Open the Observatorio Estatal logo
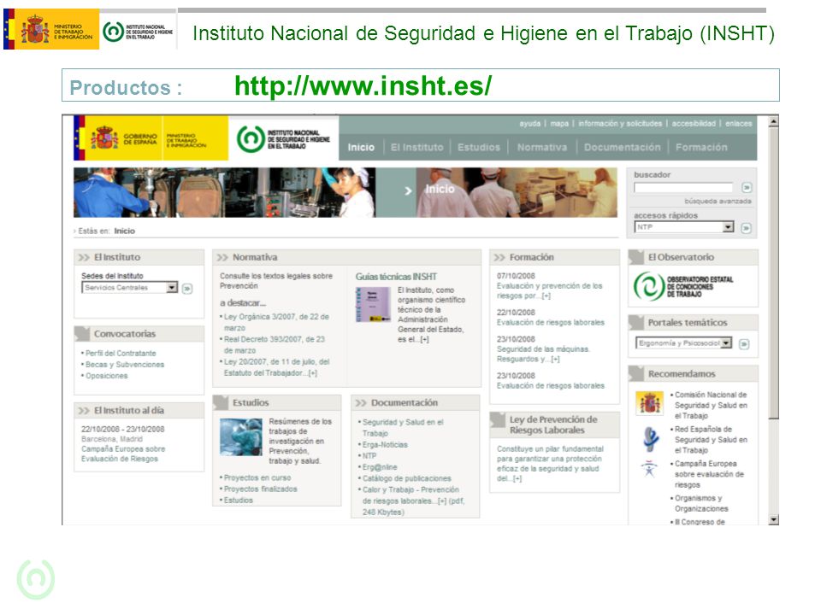Image resolution: width=821 pixels, height=615 pixels. [x=684, y=286]
